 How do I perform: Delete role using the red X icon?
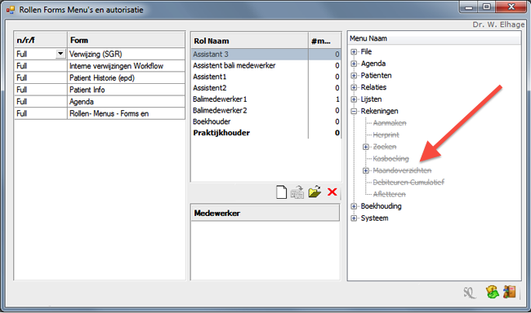[x=332, y=192]
